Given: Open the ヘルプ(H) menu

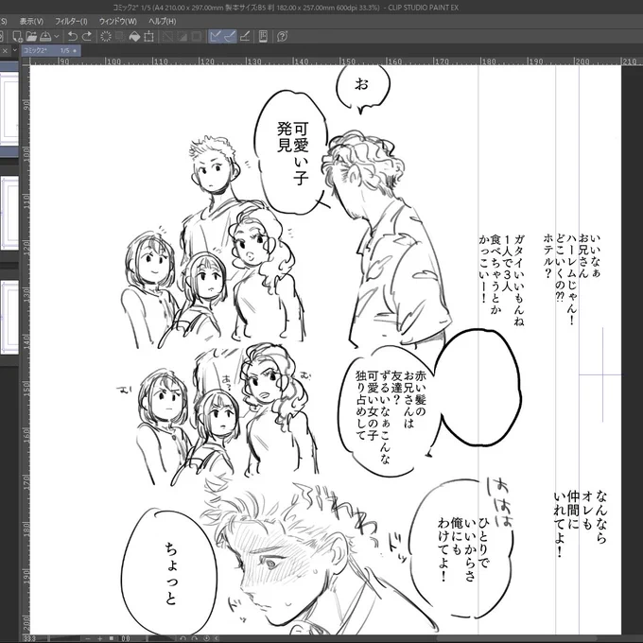Looking at the screenshot, I should tap(162, 22).
